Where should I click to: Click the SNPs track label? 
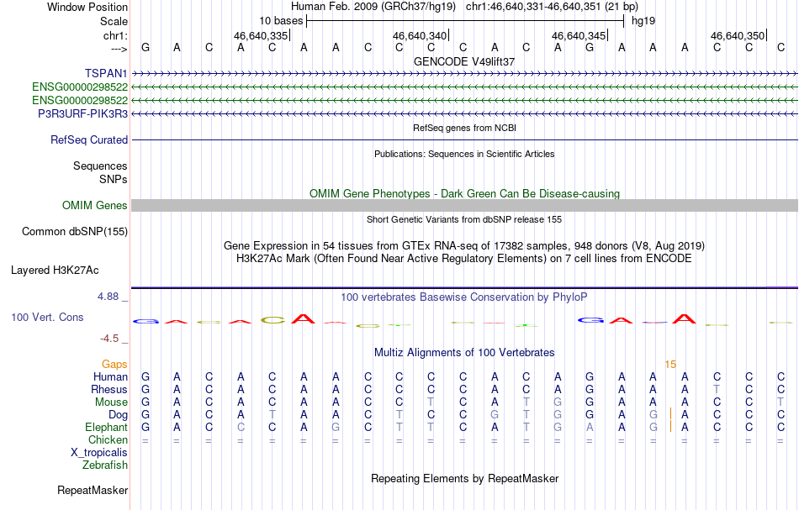click(114, 179)
